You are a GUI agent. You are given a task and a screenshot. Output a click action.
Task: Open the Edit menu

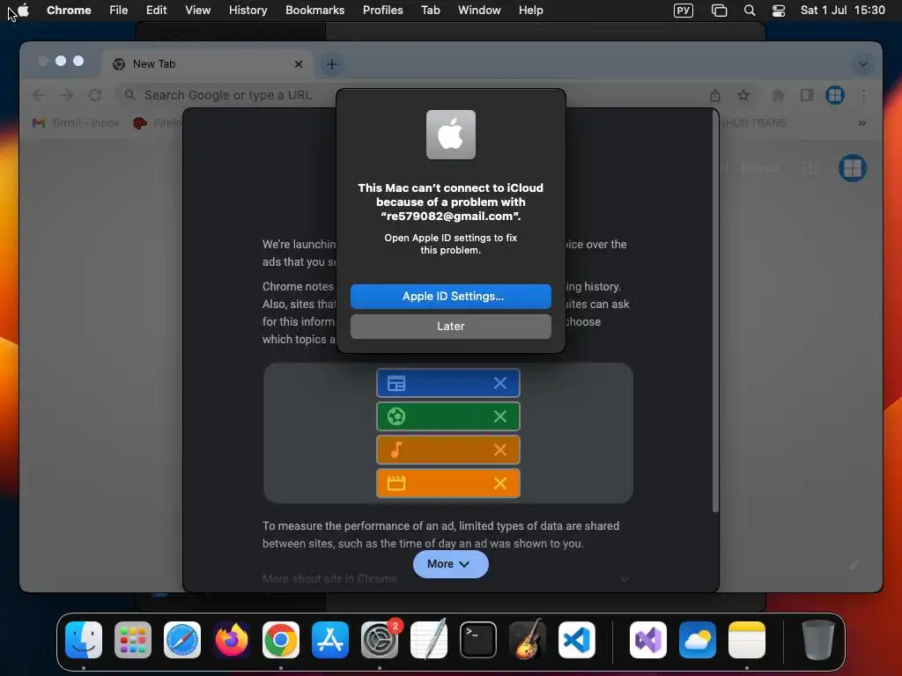pos(156,10)
